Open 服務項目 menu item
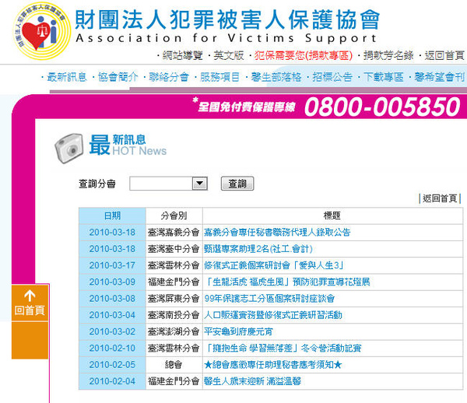Viewport: 467px width, 403px height. click(x=219, y=77)
